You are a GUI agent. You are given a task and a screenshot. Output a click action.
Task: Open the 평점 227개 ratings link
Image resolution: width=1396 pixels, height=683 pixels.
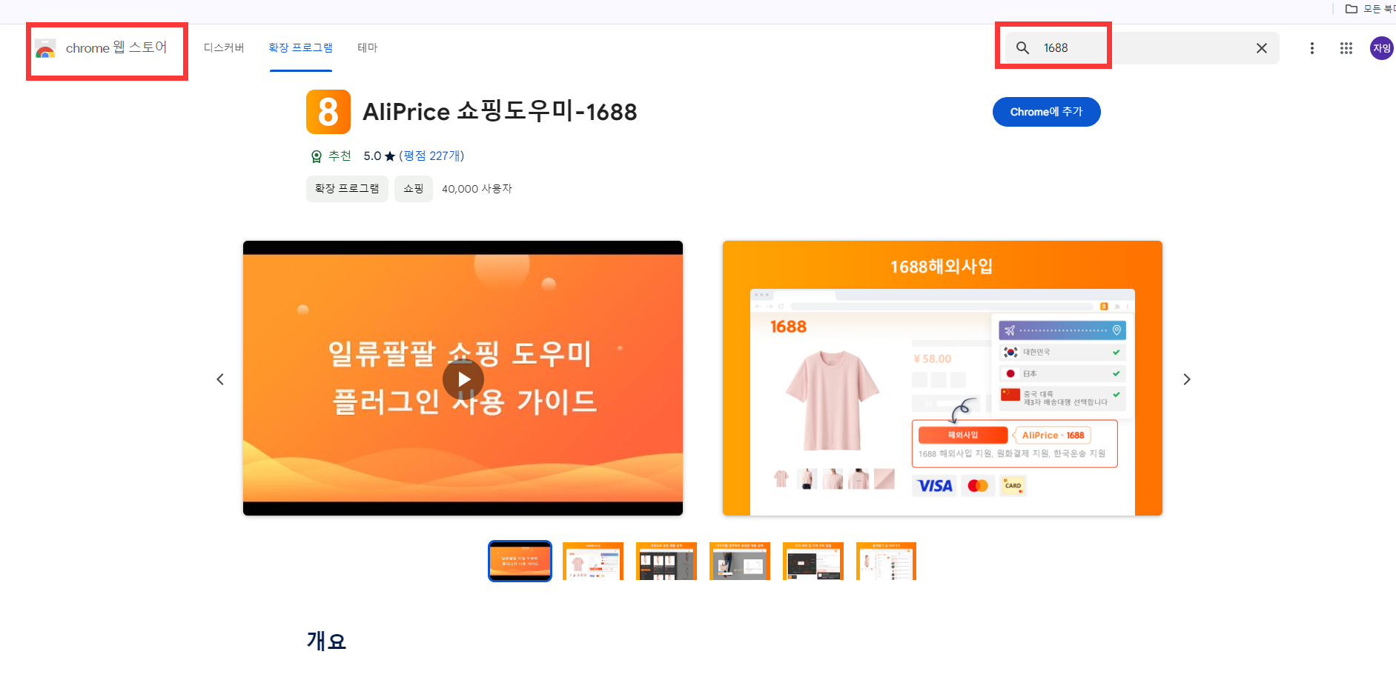431,156
